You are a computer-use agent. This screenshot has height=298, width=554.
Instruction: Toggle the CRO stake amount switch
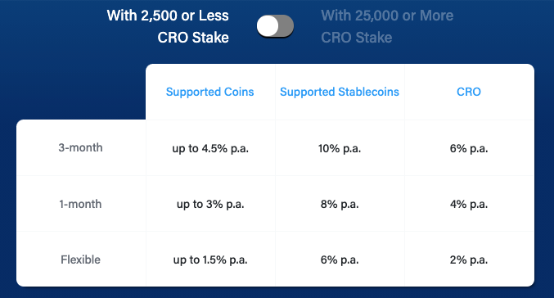275,26
